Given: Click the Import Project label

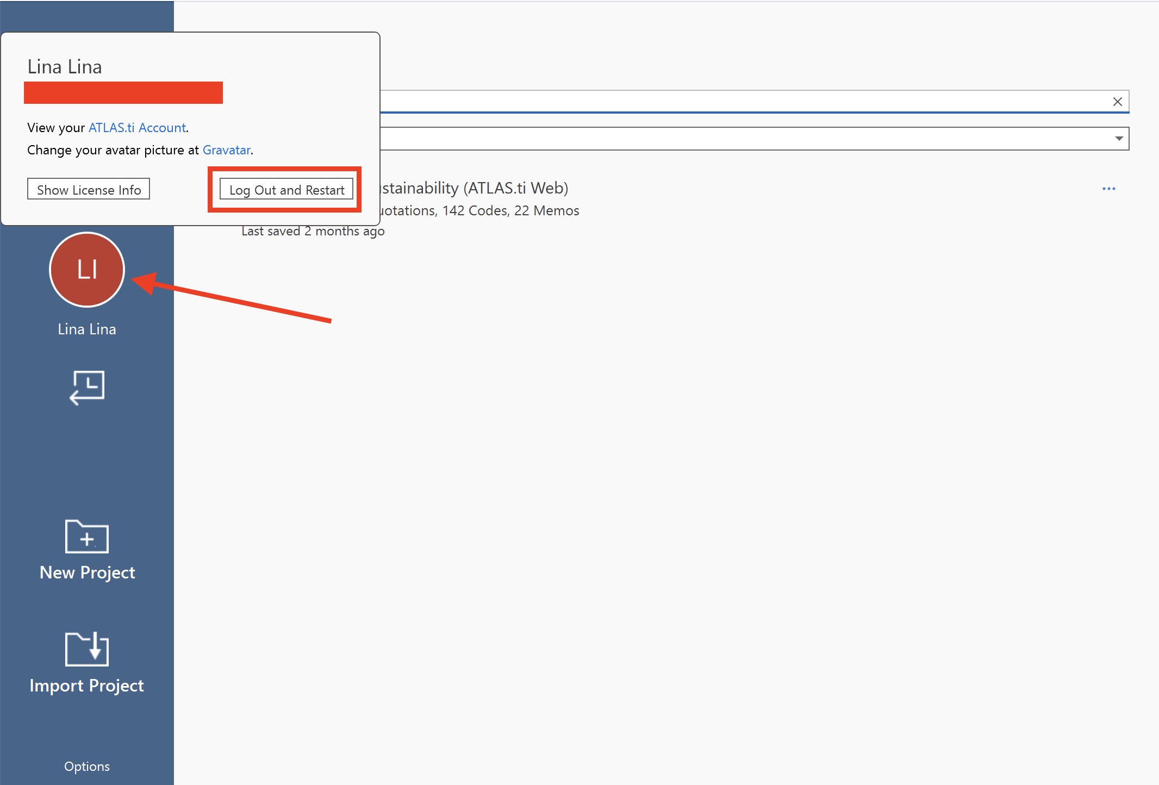Looking at the screenshot, I should 87,686.
